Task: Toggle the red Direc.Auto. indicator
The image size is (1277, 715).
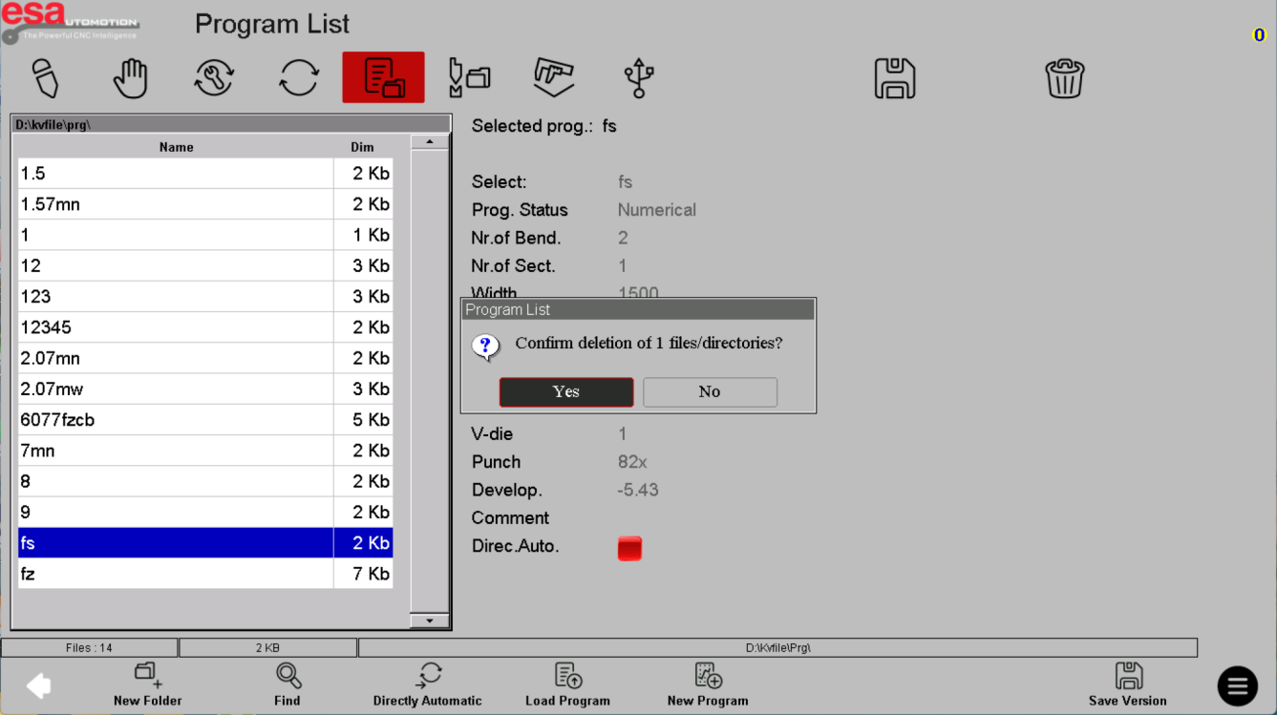Action: [x=629, y=548]
